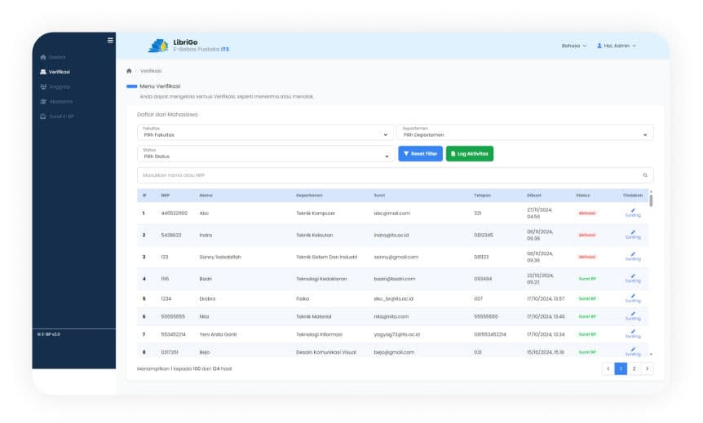
Task: Open the Verifikasi sidebar menu
Action: tap(55, 72)
